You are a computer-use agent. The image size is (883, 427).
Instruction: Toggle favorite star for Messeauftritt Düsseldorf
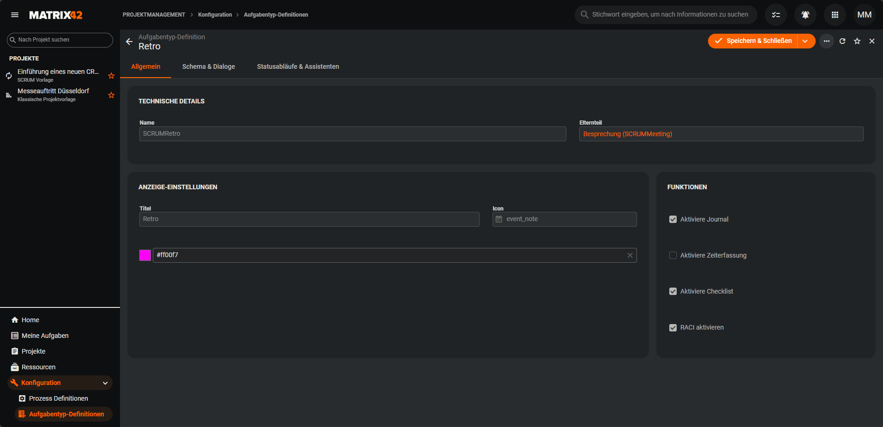pos(111,95)
